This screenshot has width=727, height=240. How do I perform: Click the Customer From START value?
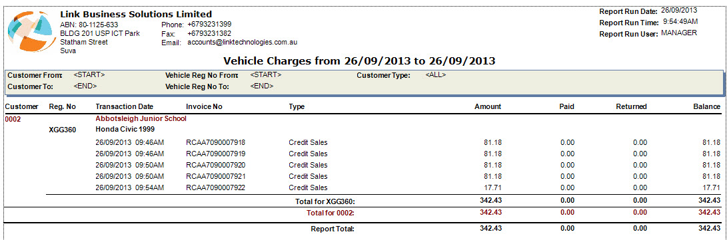pos(89,74)
